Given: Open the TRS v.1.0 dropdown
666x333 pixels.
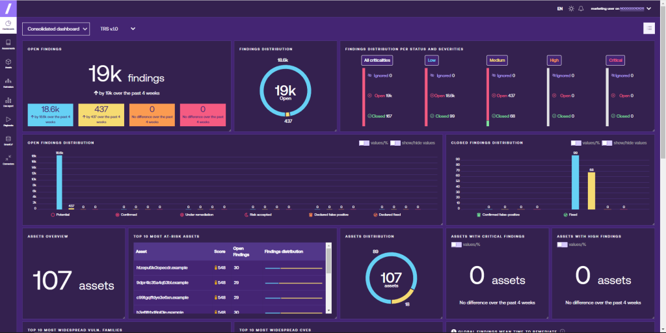Looking at the screenshot, I should (x=118, y=29).
